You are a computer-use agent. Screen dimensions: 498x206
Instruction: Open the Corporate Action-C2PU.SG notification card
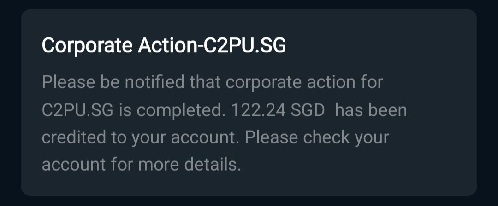click(x=249, y=102)
